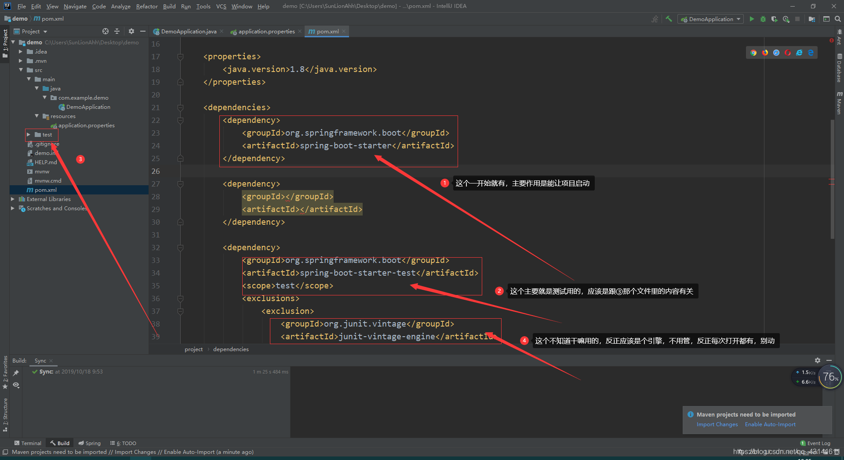Fold the properties block at line 17

[x=180, y=57]
